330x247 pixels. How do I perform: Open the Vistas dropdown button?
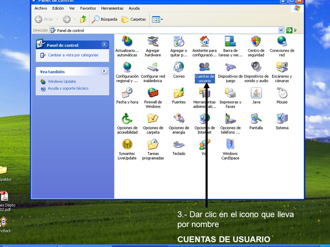[157, 19]
